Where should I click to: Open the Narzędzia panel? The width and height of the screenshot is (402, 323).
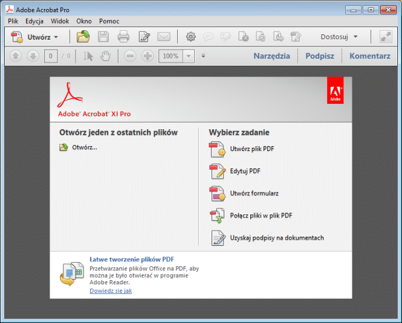(272, 56)
